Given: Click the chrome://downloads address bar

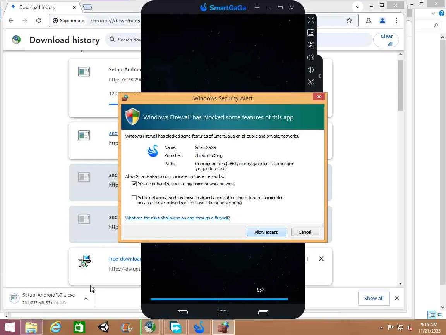Looking at the screenshot, I should [x=115, y=21].
